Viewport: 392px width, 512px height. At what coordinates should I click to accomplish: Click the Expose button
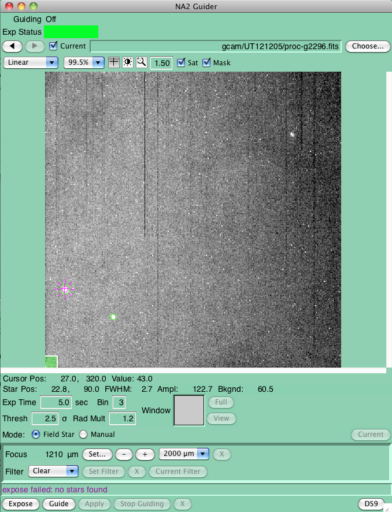[21, 504]
